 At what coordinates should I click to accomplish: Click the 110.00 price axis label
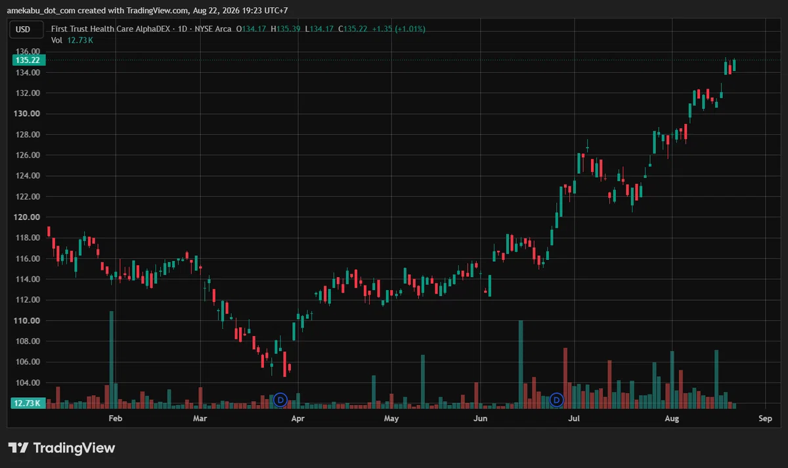click(27, 321)
